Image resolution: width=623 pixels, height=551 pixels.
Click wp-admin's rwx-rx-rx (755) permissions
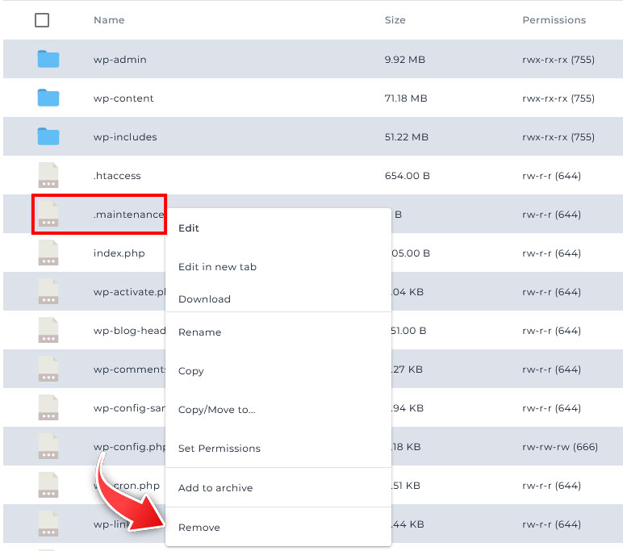558,60
